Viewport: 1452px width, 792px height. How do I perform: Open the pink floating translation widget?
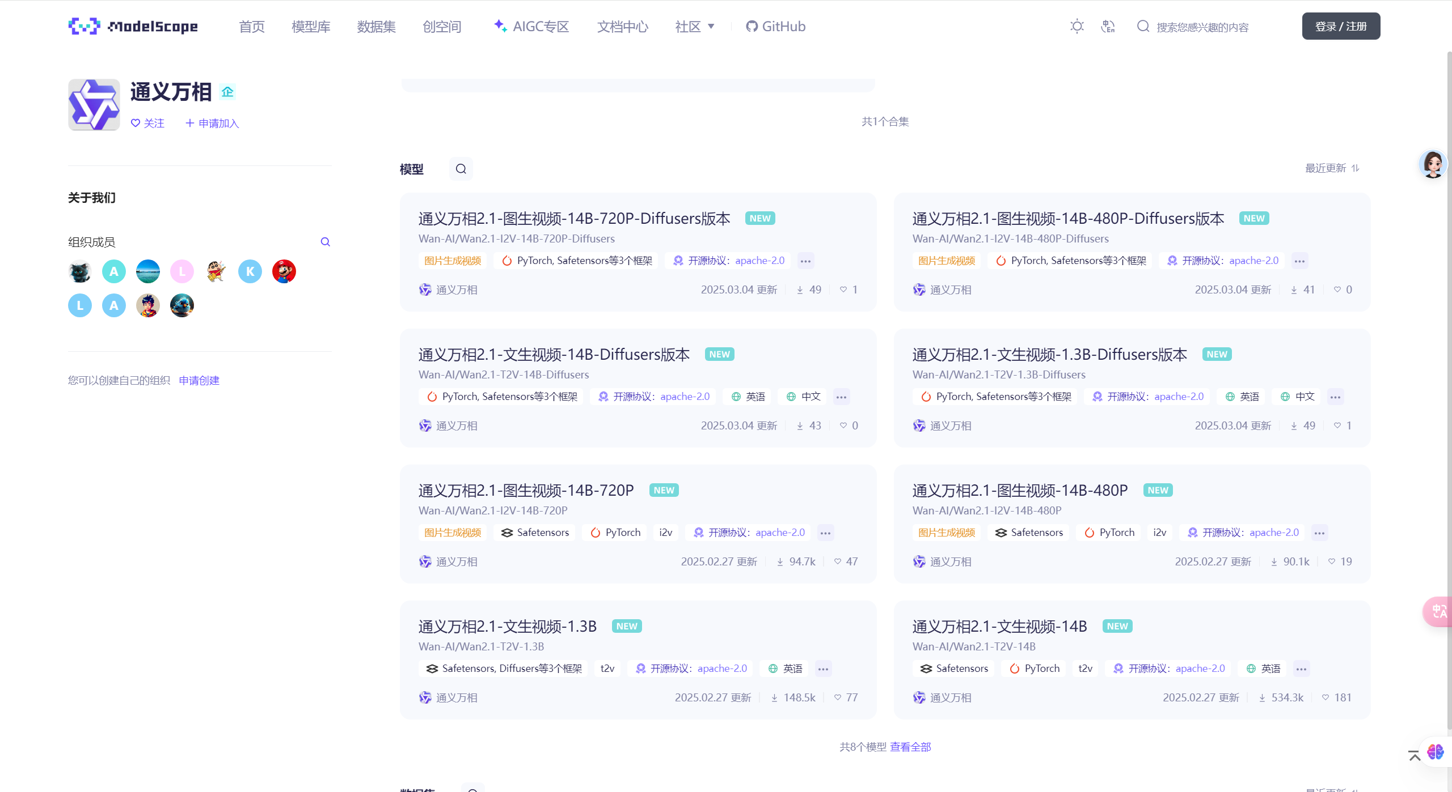point(1438,612)
